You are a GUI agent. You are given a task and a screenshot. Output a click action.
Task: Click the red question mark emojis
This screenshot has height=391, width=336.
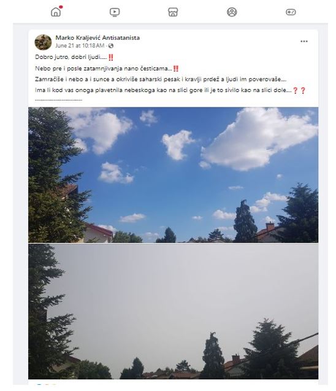click(299, 90)
